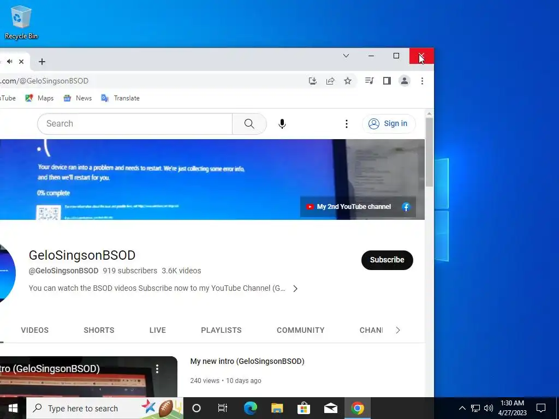Minimize the Chrome window
The image size is (559, 419).
point(371,56)
